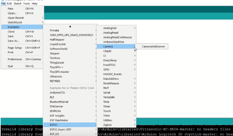Viewport: 233px width, 136px height.
Task: Open the Ultrasonic examples submenu
Action: 70,76
